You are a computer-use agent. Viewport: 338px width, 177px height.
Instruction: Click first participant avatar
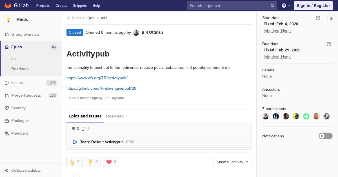266,116
